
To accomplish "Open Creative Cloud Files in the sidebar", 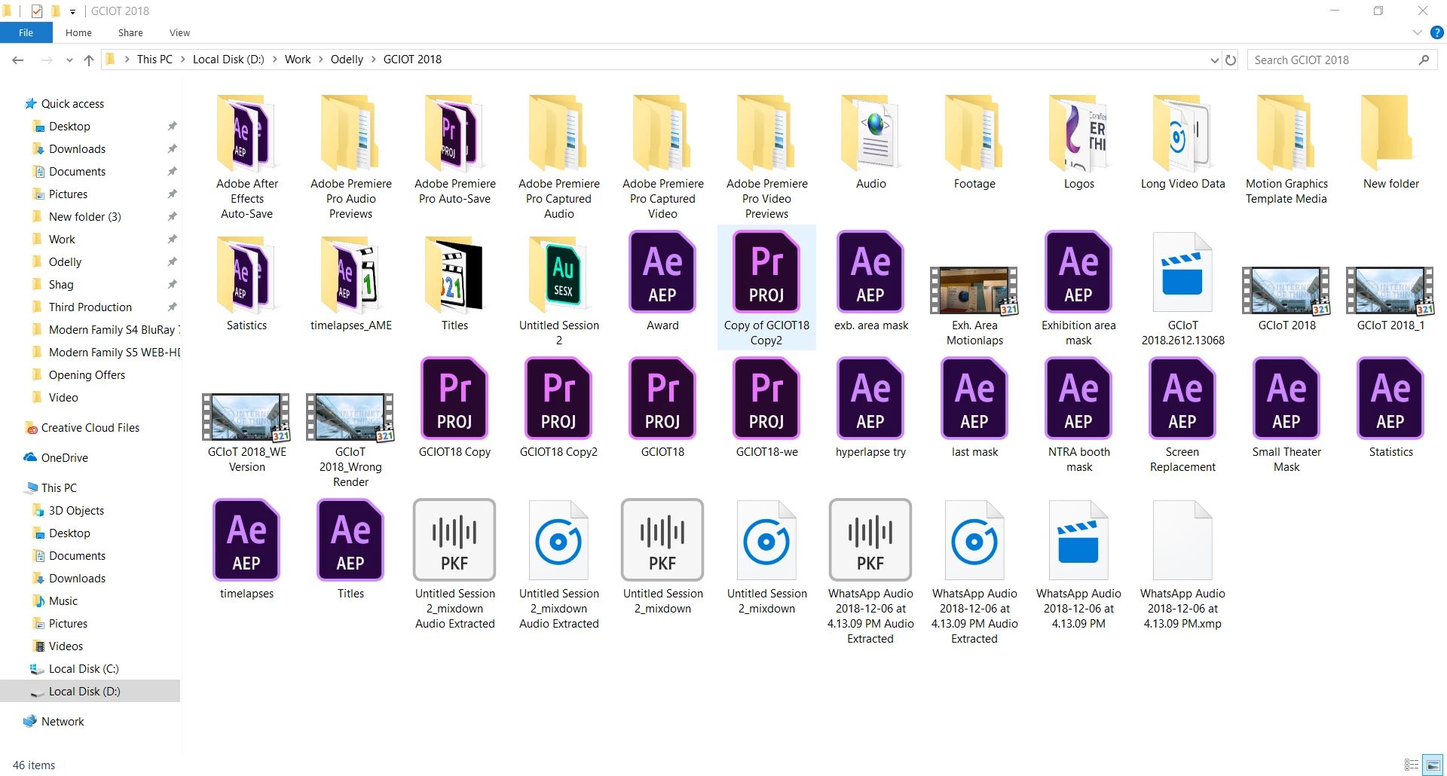I will pos(90,428).
